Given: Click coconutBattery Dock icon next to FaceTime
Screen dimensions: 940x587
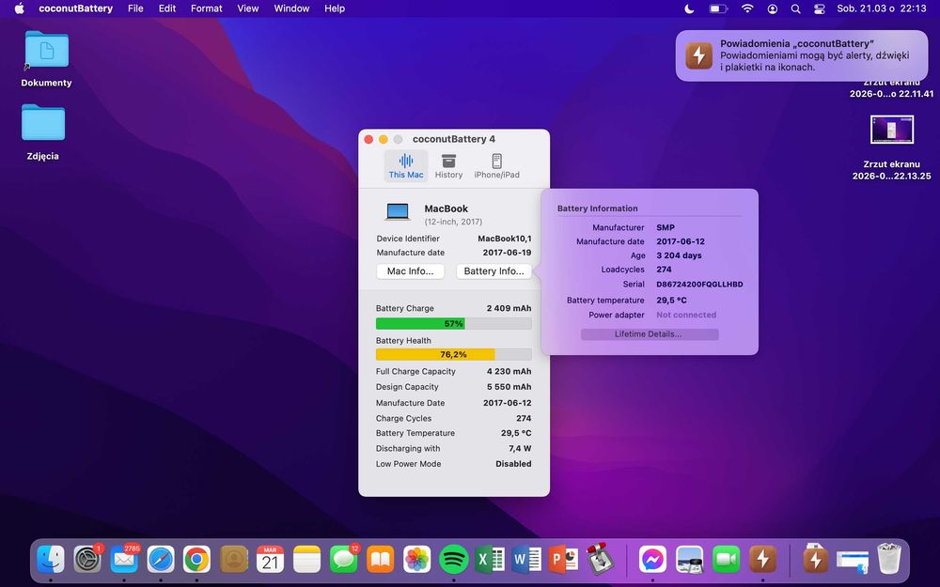Looking at the screenshot, I should [762, 560].
